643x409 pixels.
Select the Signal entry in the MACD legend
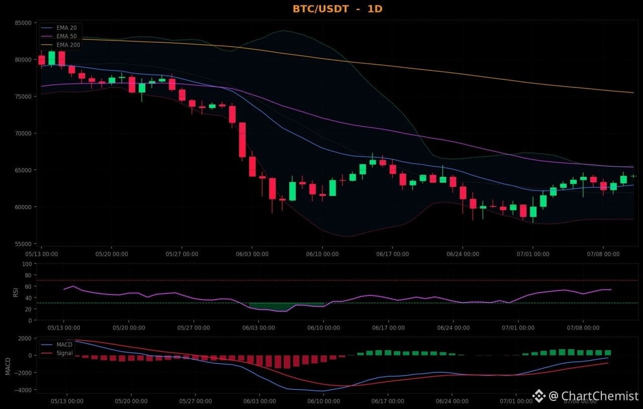coord(65,353)
